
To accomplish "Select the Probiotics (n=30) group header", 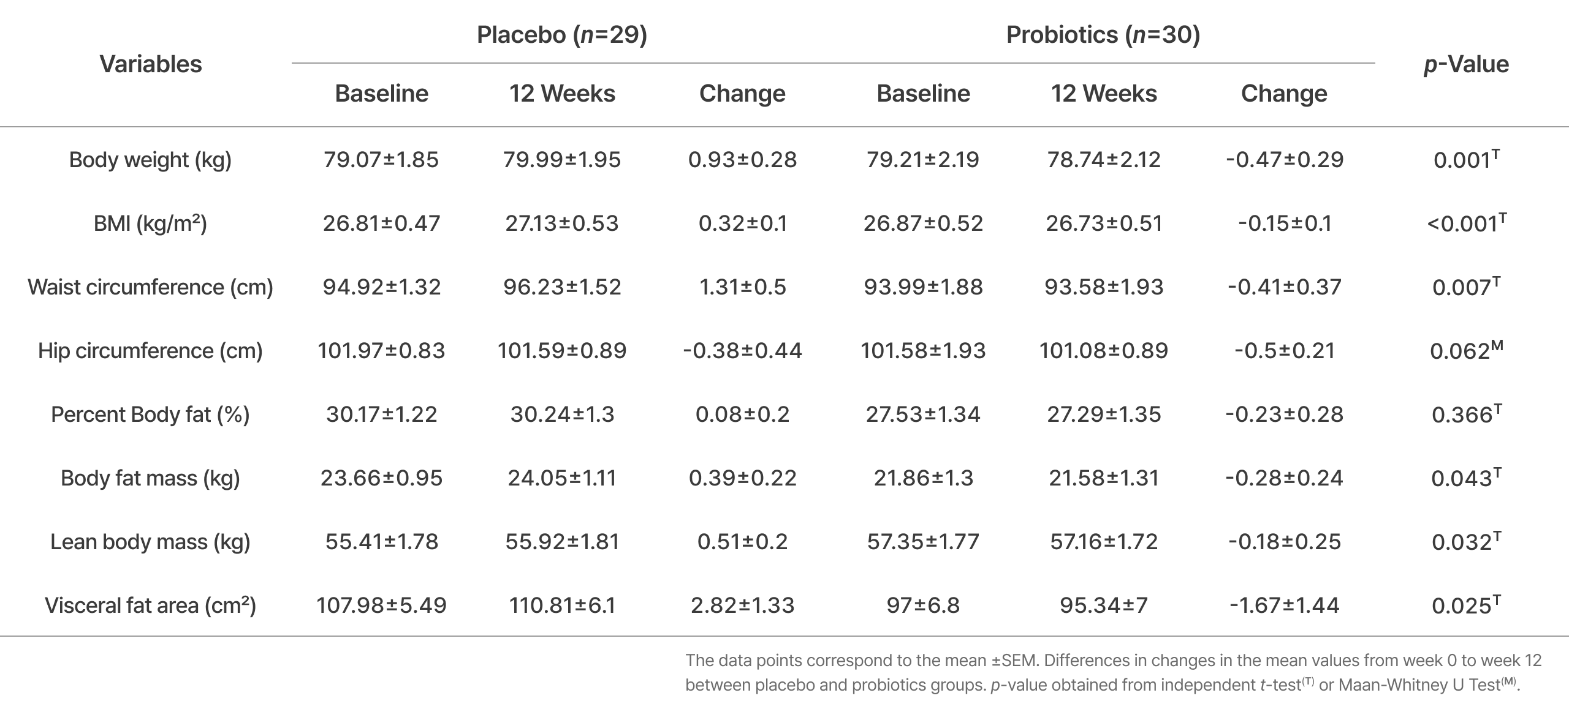I will (x=1103, y=35).
